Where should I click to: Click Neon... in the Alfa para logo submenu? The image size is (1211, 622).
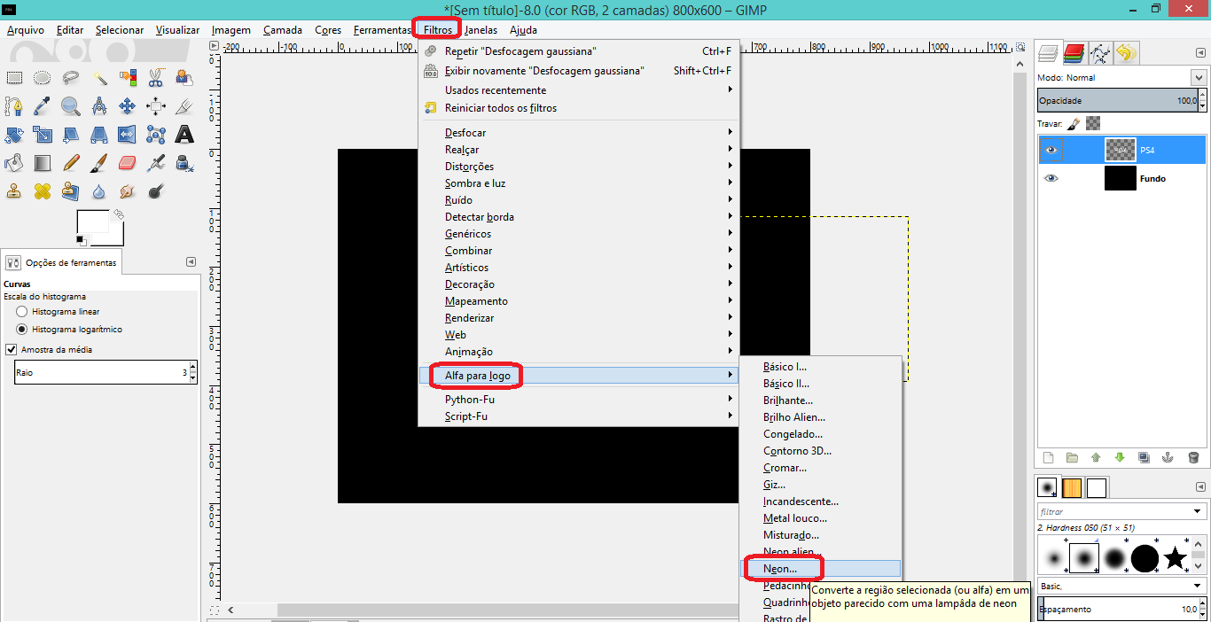coord(780,569)
